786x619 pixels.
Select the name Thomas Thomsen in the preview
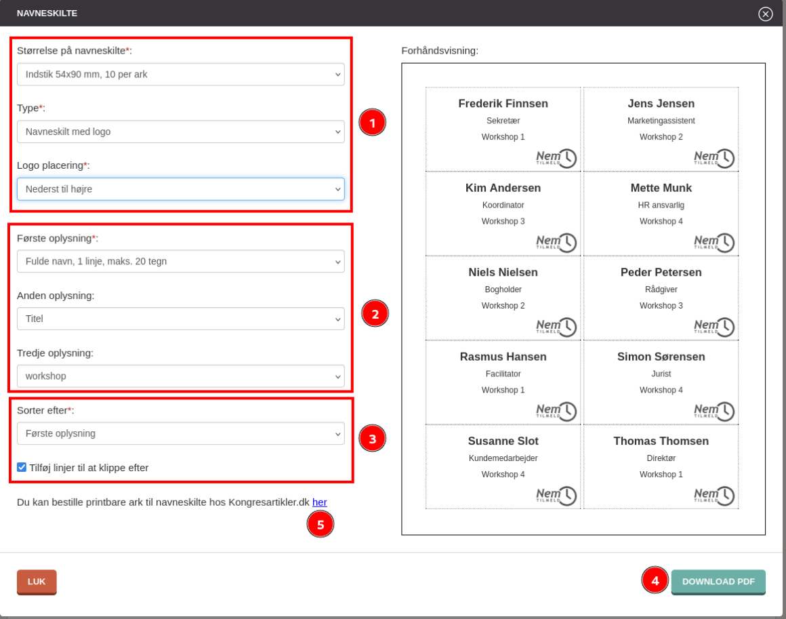point(661,441)
